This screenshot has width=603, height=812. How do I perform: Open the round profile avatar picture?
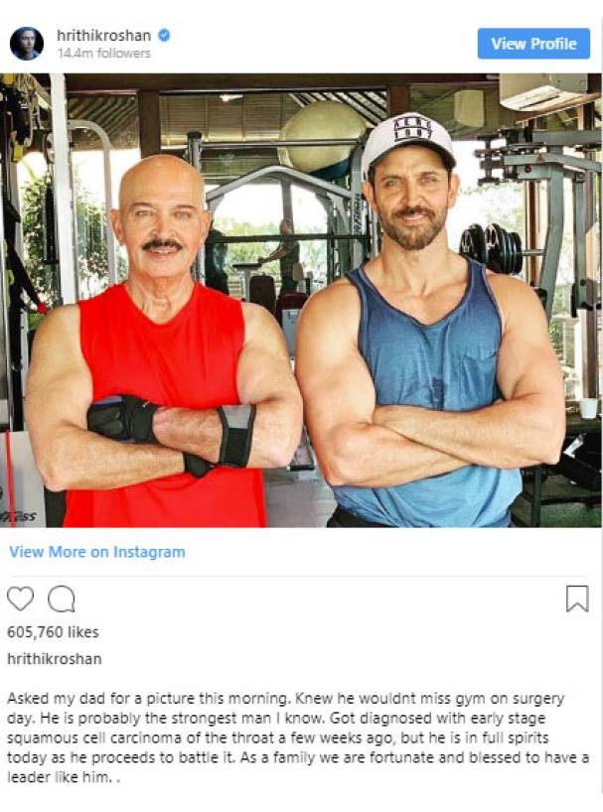[27, 44]
